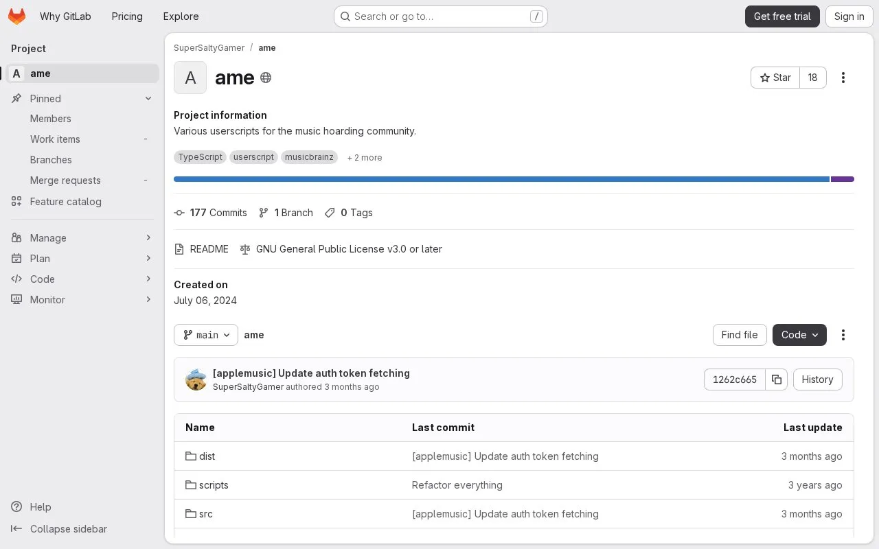This screenshot has height=549, width=879.
Task: Focus the Search or go to field
Action: click(441, 16)
